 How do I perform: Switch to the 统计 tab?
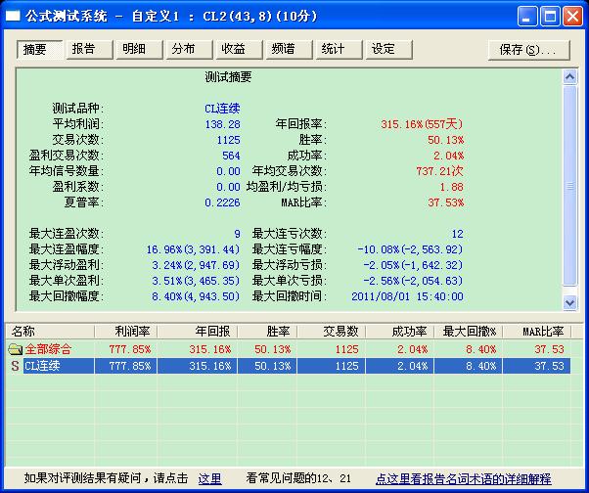[334, 49]
